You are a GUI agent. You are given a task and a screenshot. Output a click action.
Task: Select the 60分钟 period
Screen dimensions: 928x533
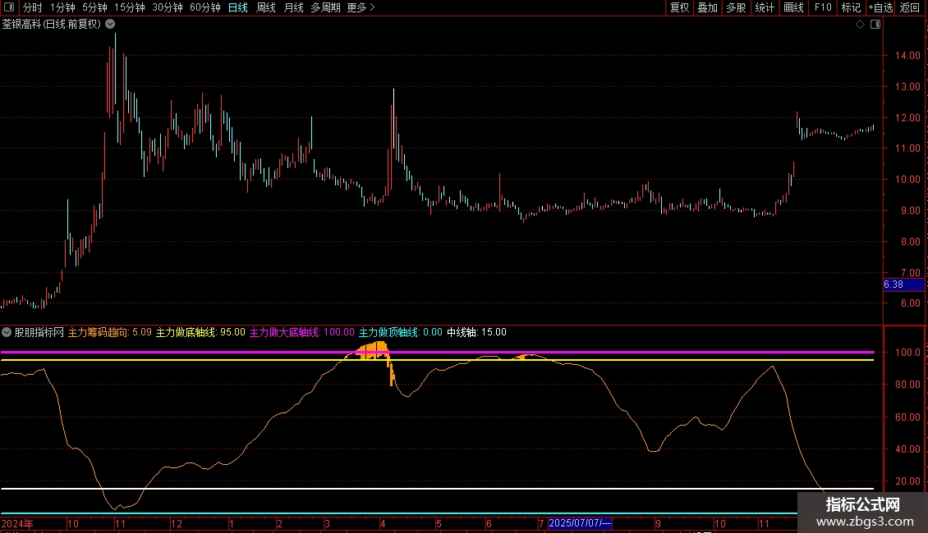(204, 8)
